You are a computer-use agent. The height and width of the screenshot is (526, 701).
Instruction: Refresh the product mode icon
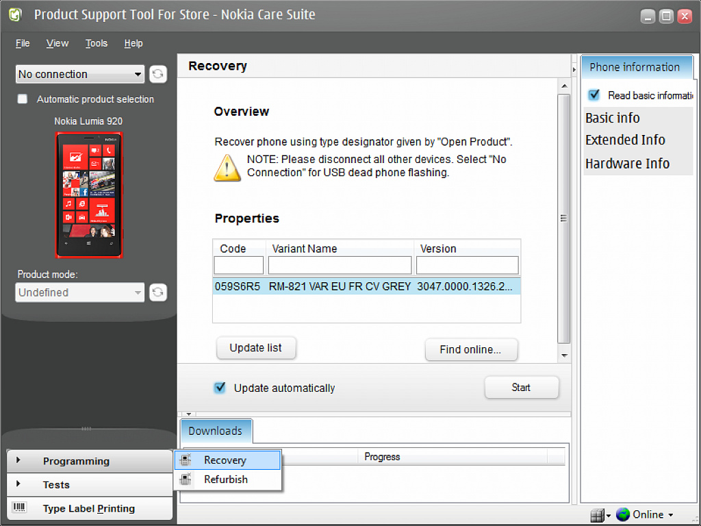tap(158, 292)
